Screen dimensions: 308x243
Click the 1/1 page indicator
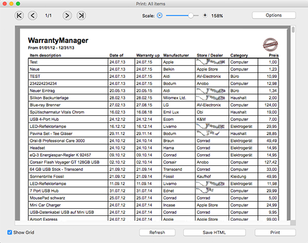[48, 15]
